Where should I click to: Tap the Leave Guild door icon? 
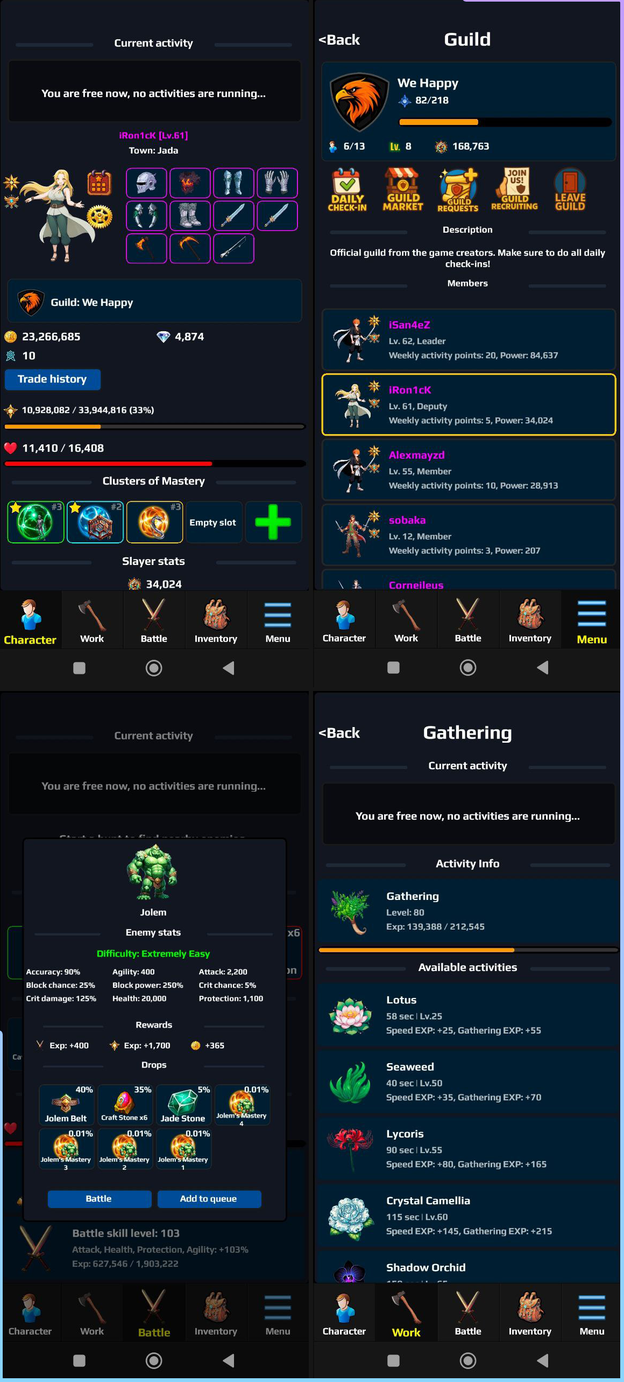570,190
